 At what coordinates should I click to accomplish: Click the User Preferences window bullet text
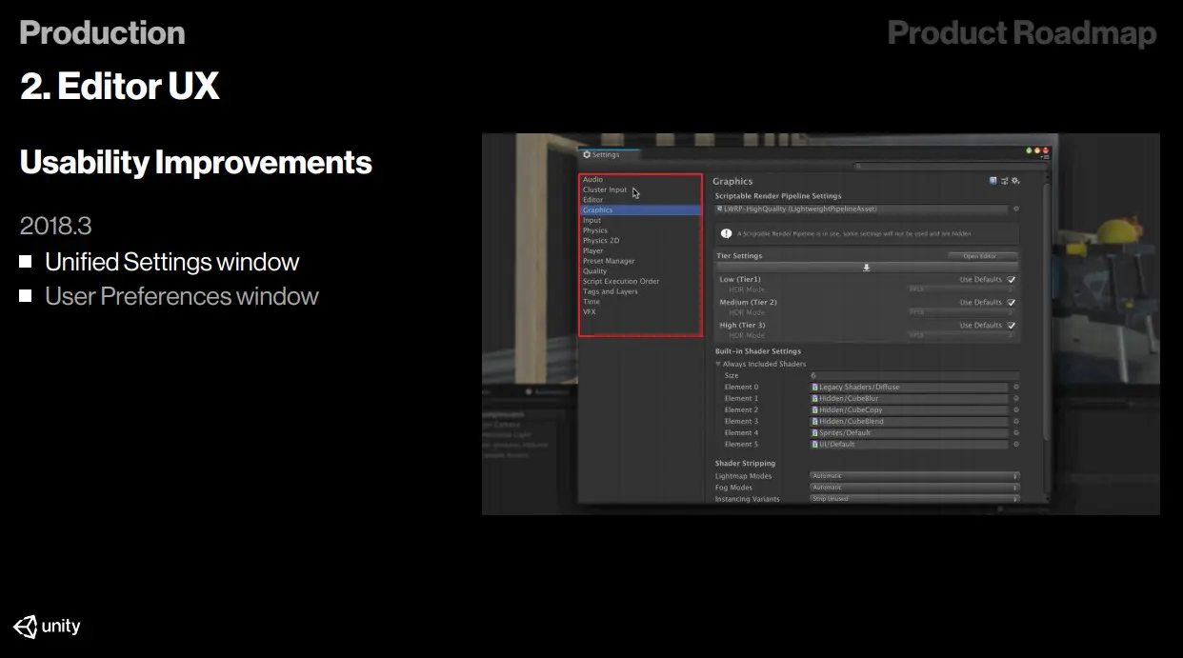182,296
